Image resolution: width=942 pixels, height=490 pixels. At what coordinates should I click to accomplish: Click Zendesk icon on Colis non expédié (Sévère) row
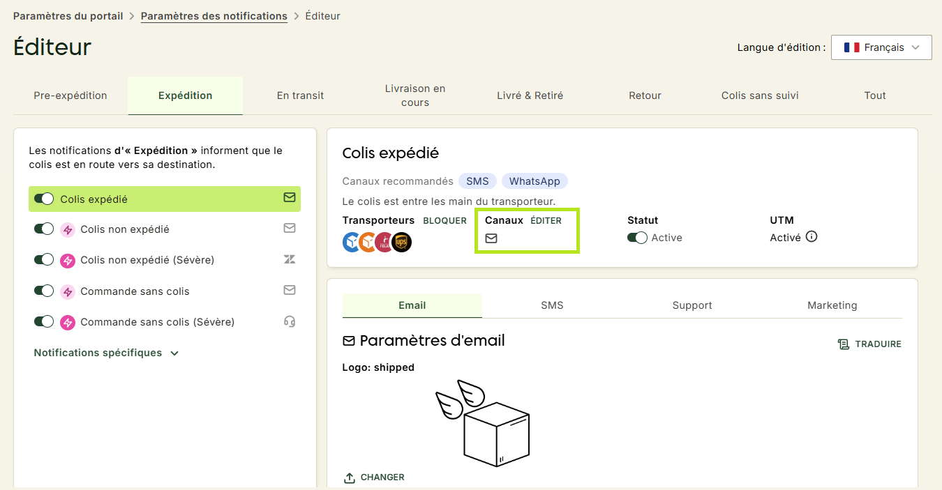290,259
